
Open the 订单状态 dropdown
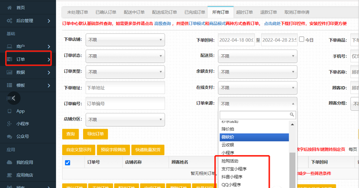(125, 56)
